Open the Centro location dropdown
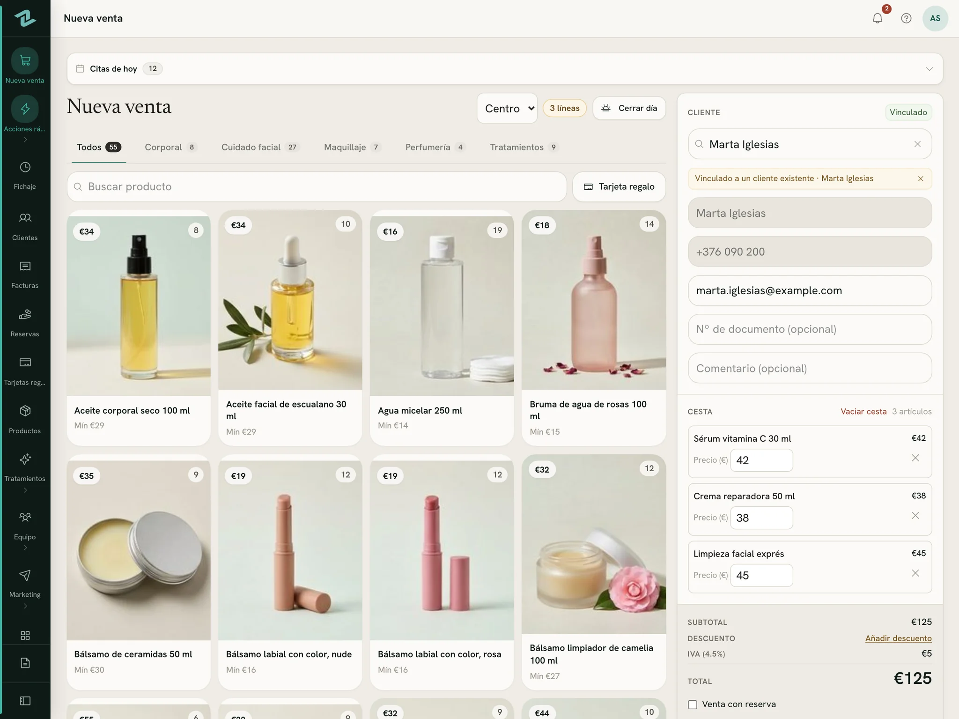This screenshot has height=719, width=959. pos(507,108)
